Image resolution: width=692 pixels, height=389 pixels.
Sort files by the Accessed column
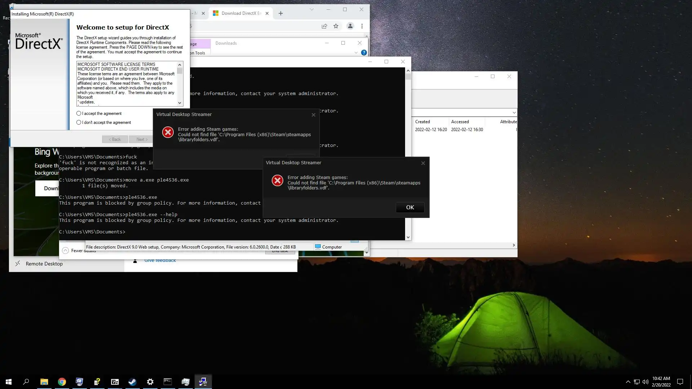[x=460, y=122]
